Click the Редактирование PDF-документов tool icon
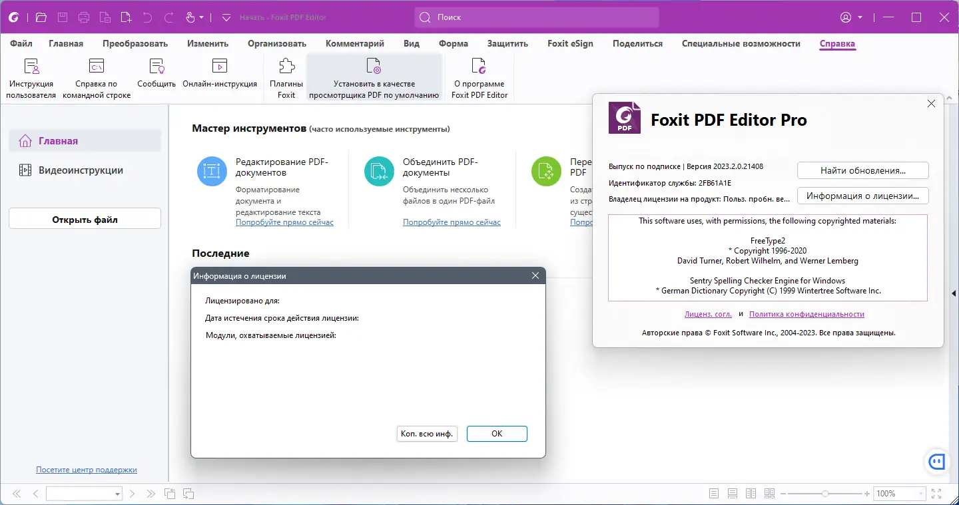 click(x=212, y=171)
